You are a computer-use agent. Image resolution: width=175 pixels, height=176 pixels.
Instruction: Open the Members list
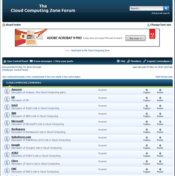136,61
